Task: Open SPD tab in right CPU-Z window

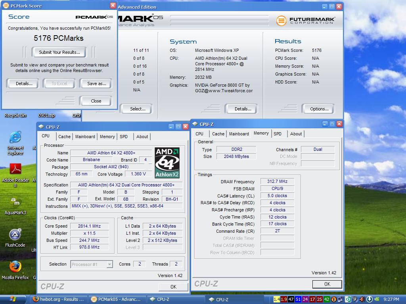Action: (x=278, y=134)
